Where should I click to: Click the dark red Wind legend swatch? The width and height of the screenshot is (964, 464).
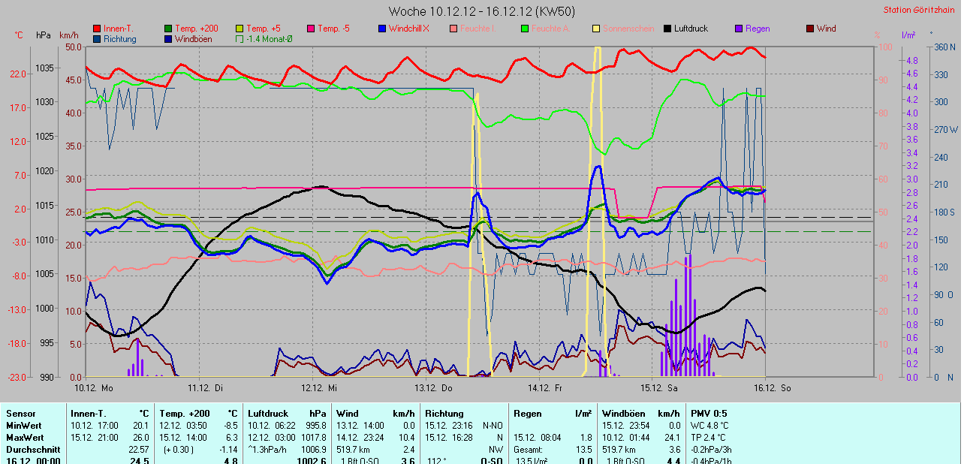[x=810, y=29]
